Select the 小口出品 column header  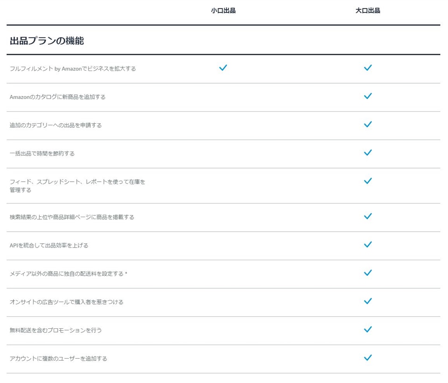[x=223, y=11]
